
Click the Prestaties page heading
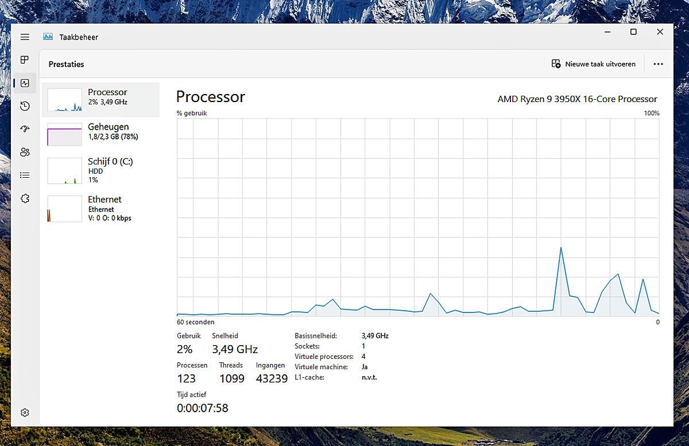click(66, 64)
